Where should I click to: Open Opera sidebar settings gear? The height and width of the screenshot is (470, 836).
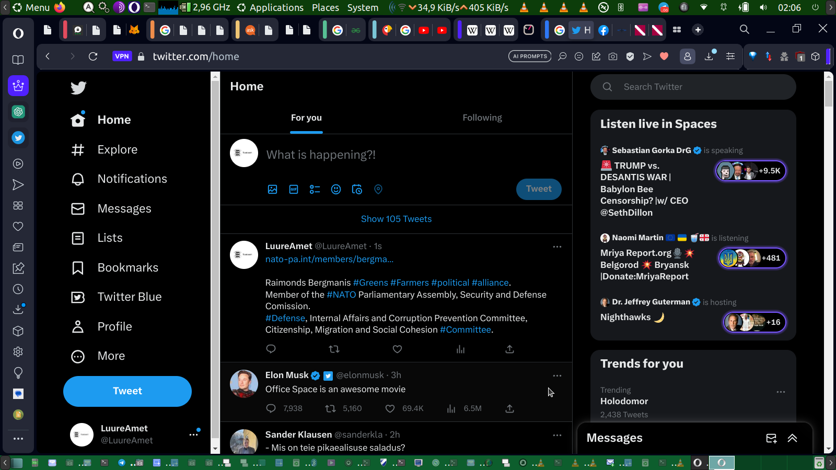18,352
